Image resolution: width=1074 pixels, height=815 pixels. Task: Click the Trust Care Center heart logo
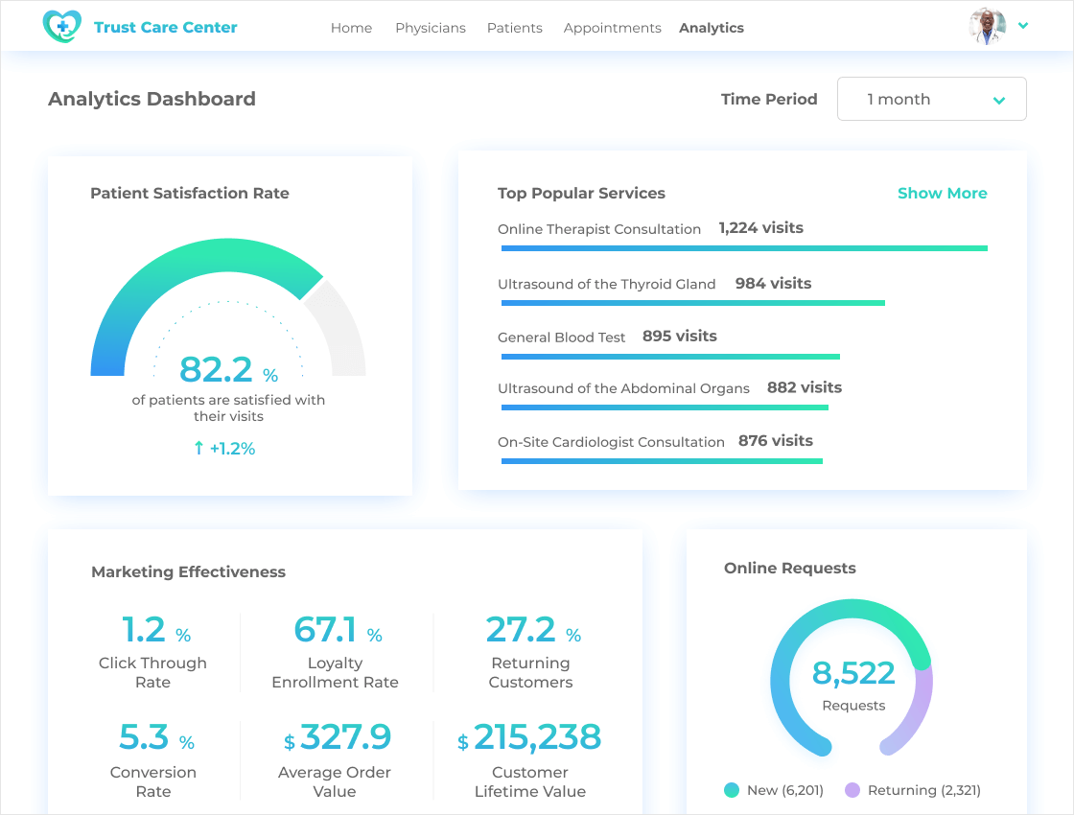click(x=62, y=27)
